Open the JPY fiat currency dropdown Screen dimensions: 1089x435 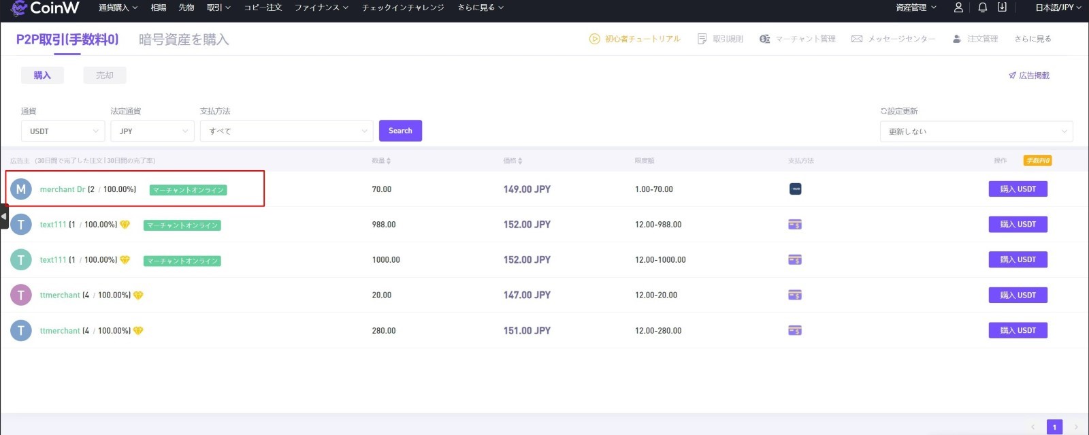152,131
